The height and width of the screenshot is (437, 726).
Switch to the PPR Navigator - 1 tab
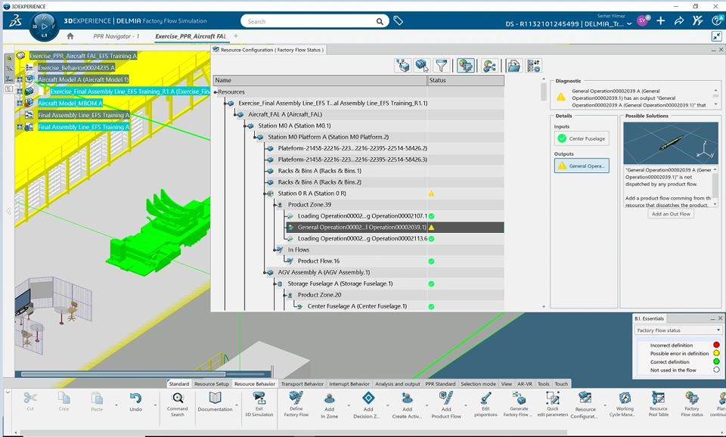(x=116, y=36)
